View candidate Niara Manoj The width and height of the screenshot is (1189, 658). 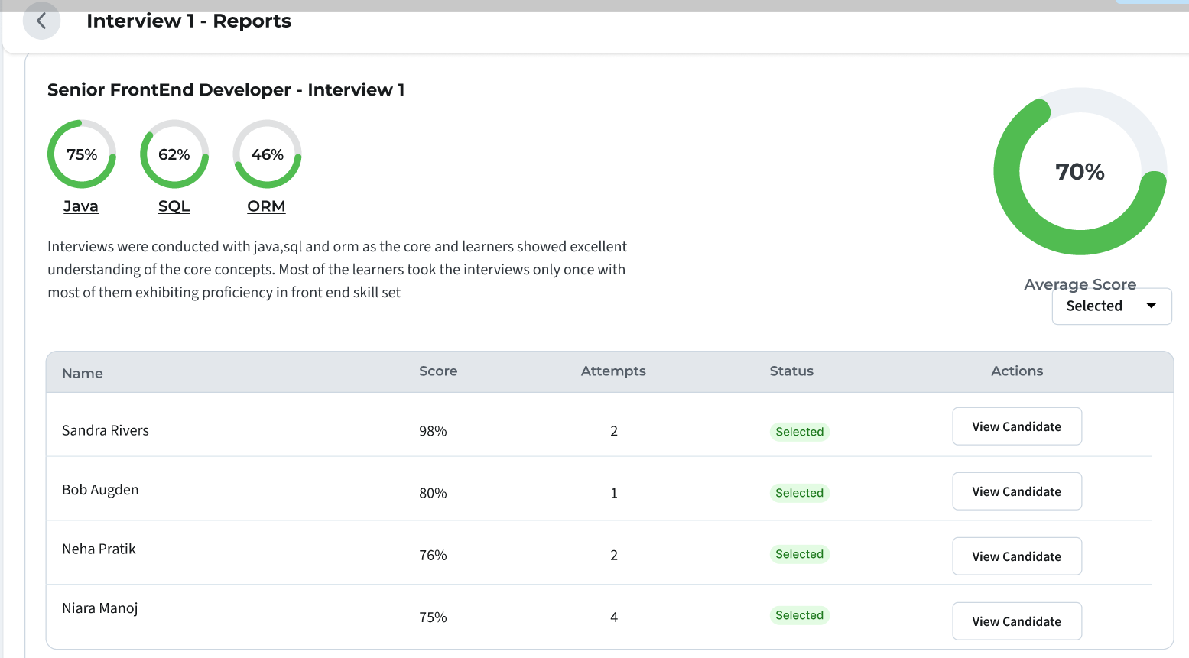[1016, 621]
